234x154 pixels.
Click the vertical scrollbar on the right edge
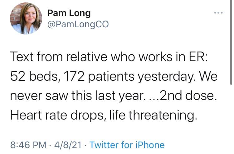(x=231, y=42)
